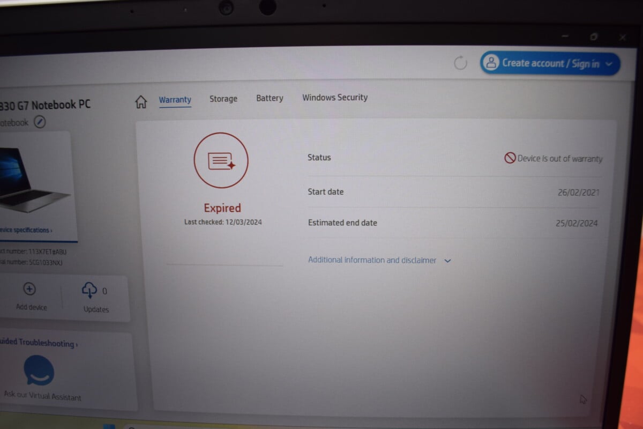Select 'Device is out of warranty' text
The image size is (643, 429).
click(560, 159)
